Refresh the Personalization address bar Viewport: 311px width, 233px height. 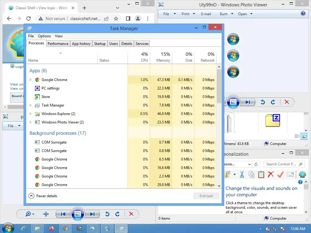(x=256, y=164)
